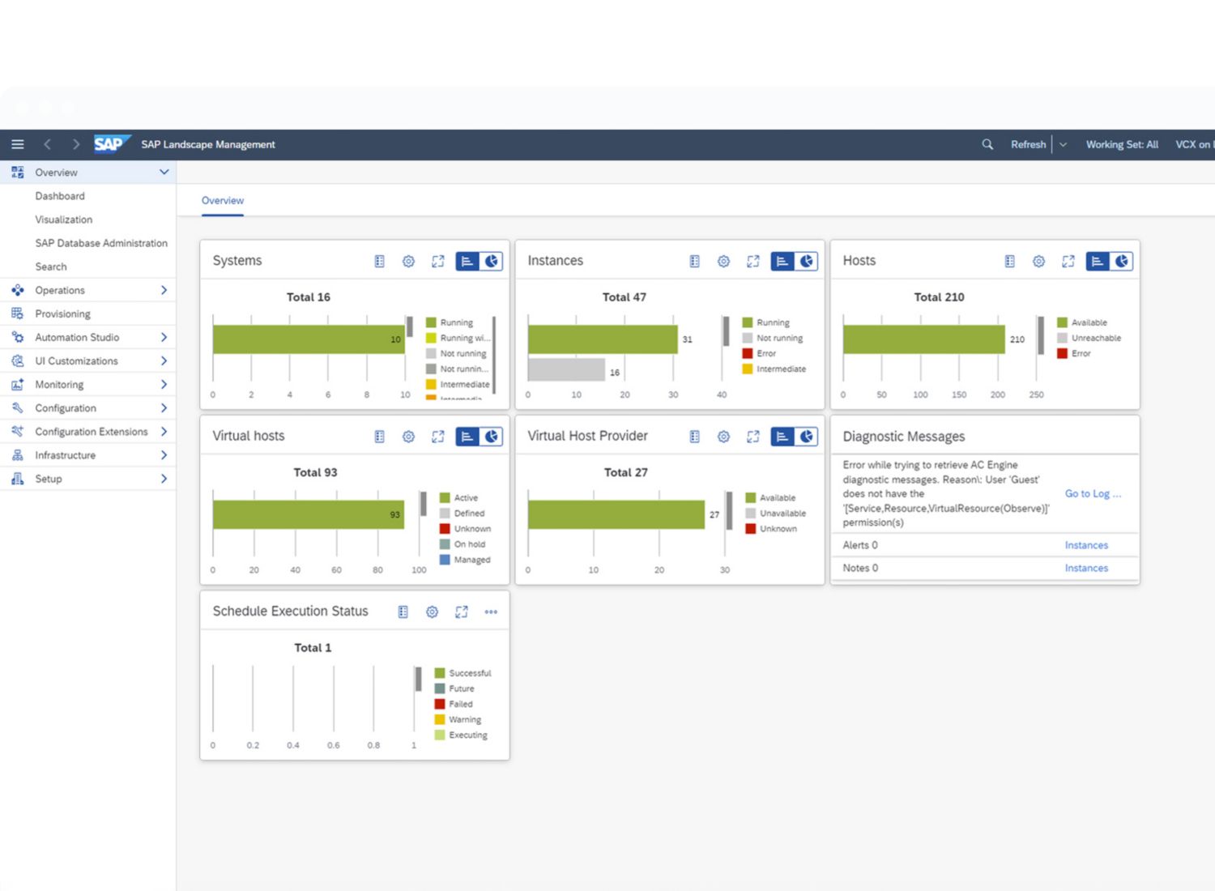This screenshot has width=1215, height=891.
Task: Expand the Instances card to full screen
Action: (752, 261)
